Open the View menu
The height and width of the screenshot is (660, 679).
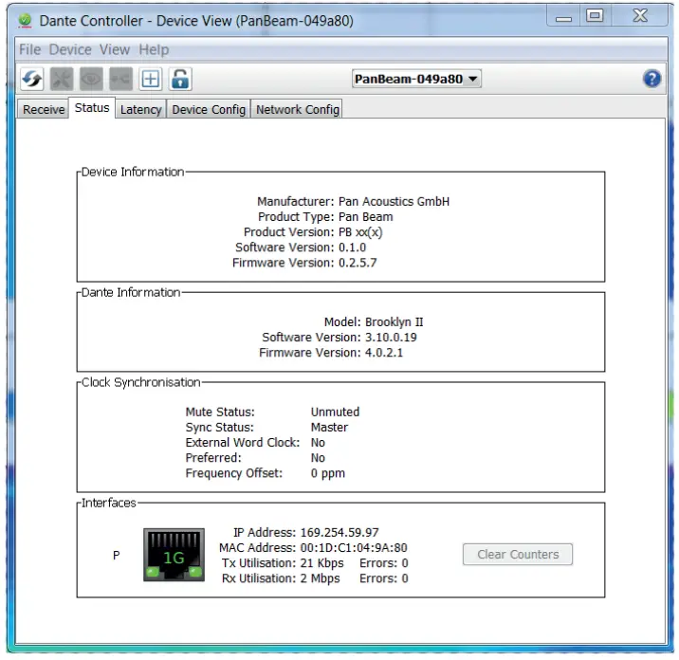coord(115,50)
